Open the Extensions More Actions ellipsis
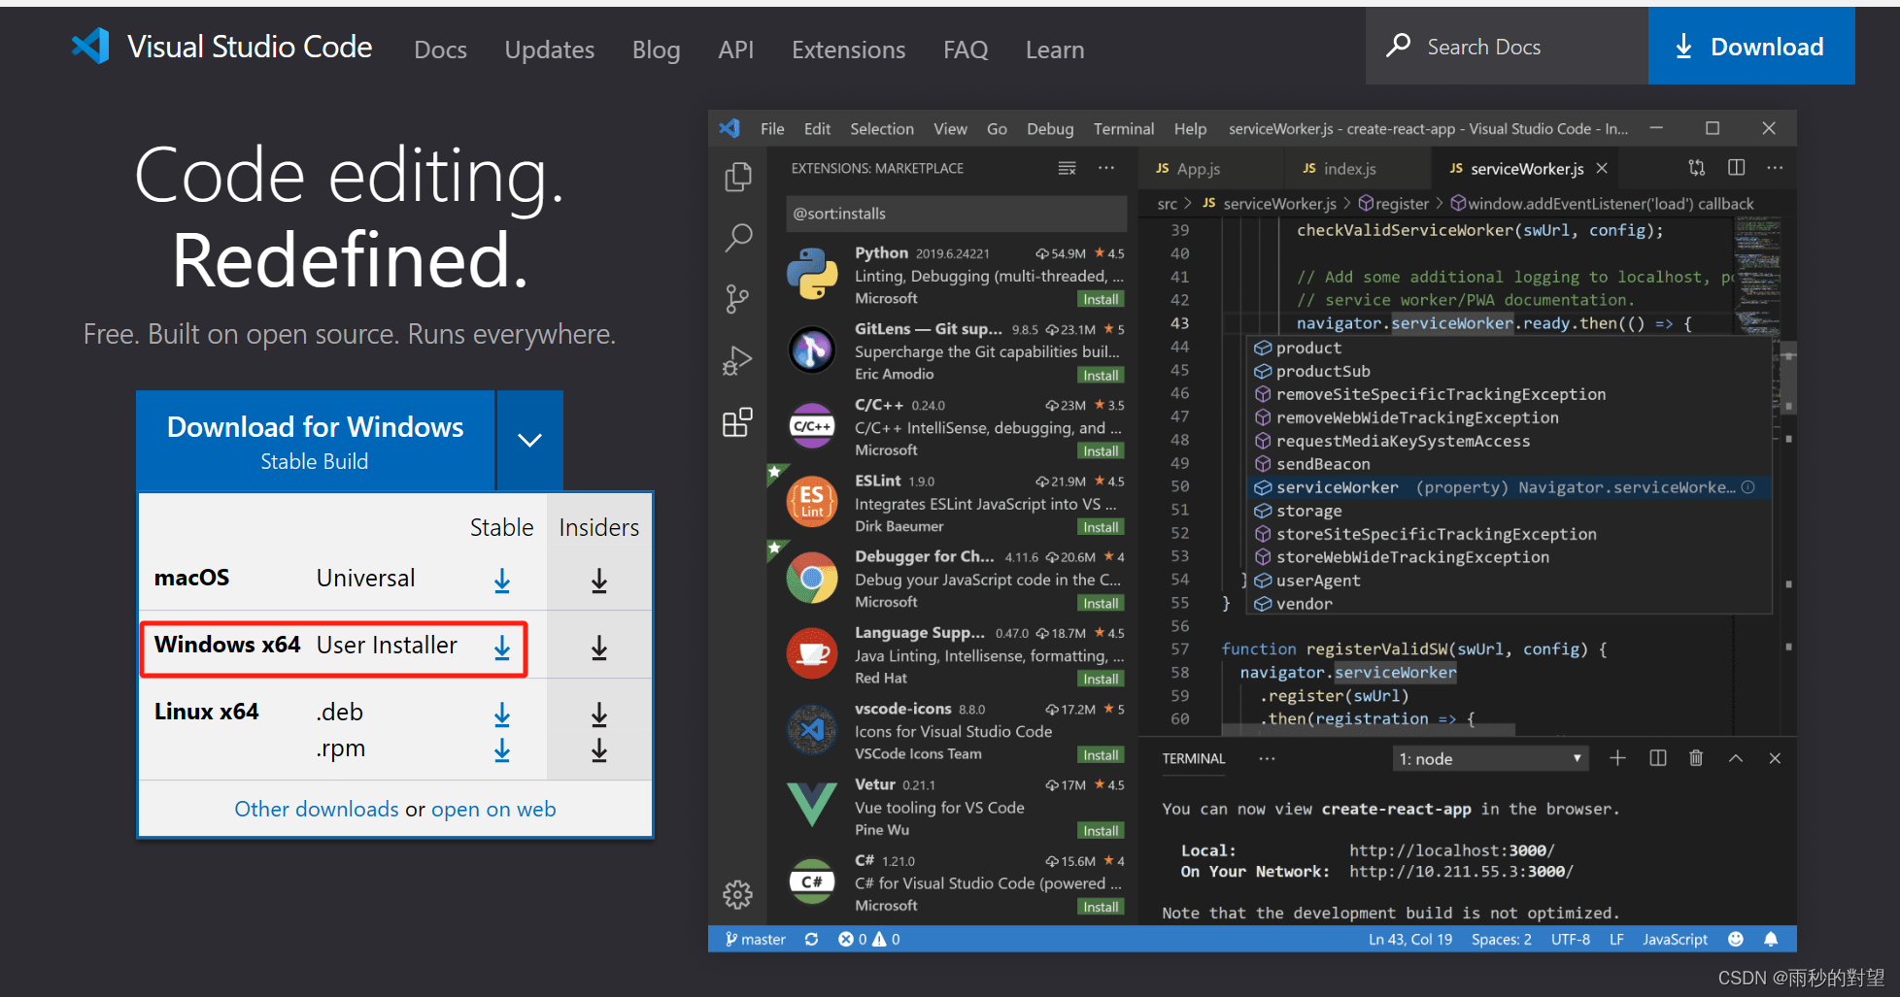The width and height of the screenshot is (1900, 997). [x=1106, y=167]
